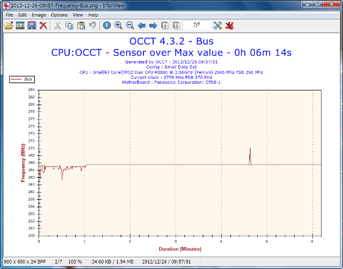This screenshot has width=343, height=269.
Task: Open the File menu
Action: [x=9, y=15]
